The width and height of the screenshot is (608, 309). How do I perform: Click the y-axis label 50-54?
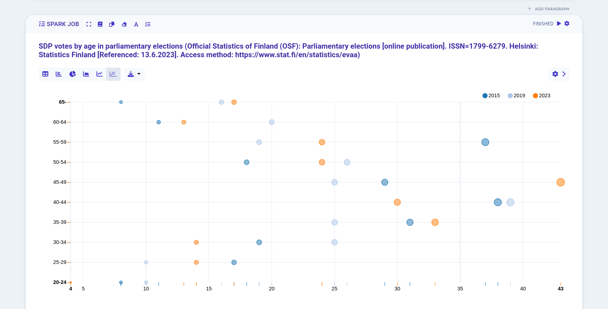tap(60, 162)
